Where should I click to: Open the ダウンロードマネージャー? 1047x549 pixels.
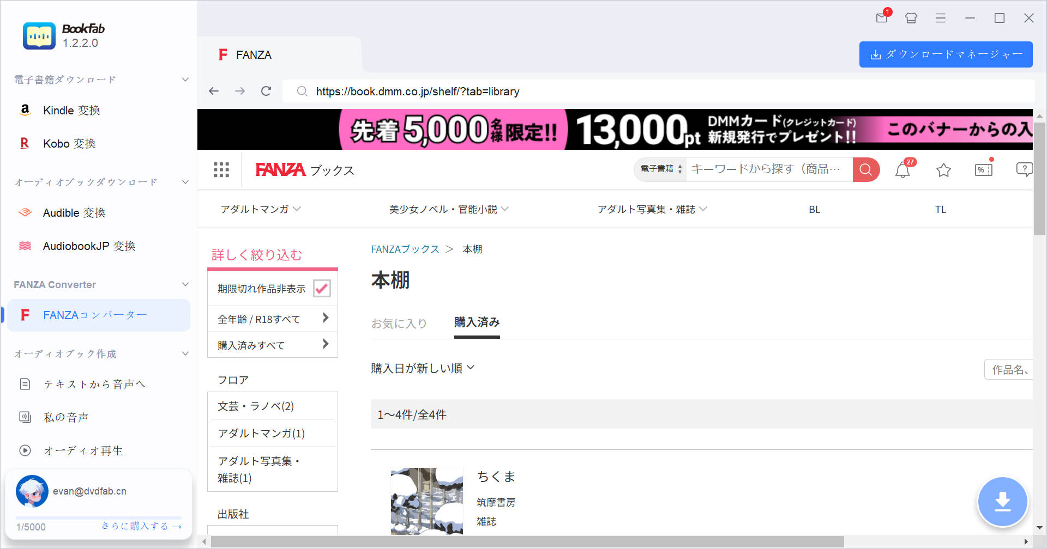(946, 54)
